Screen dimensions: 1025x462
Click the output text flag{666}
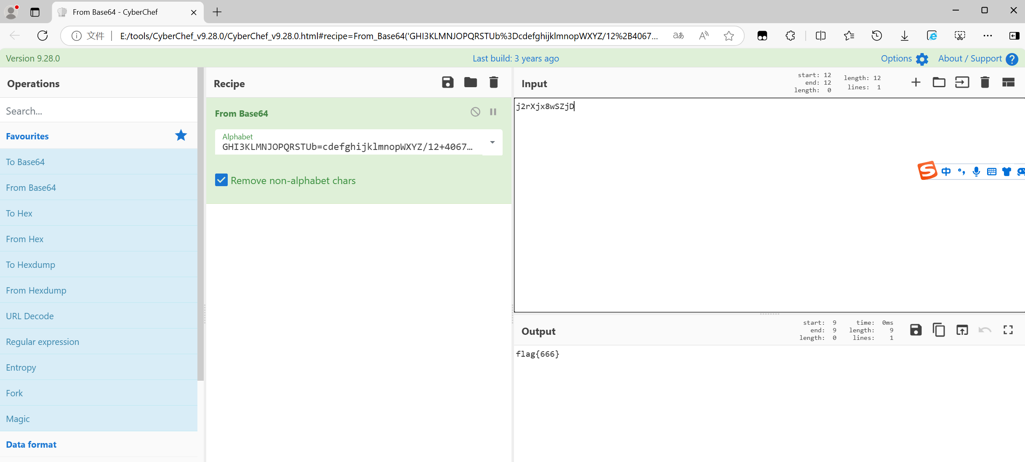click(x=538, y=354)
